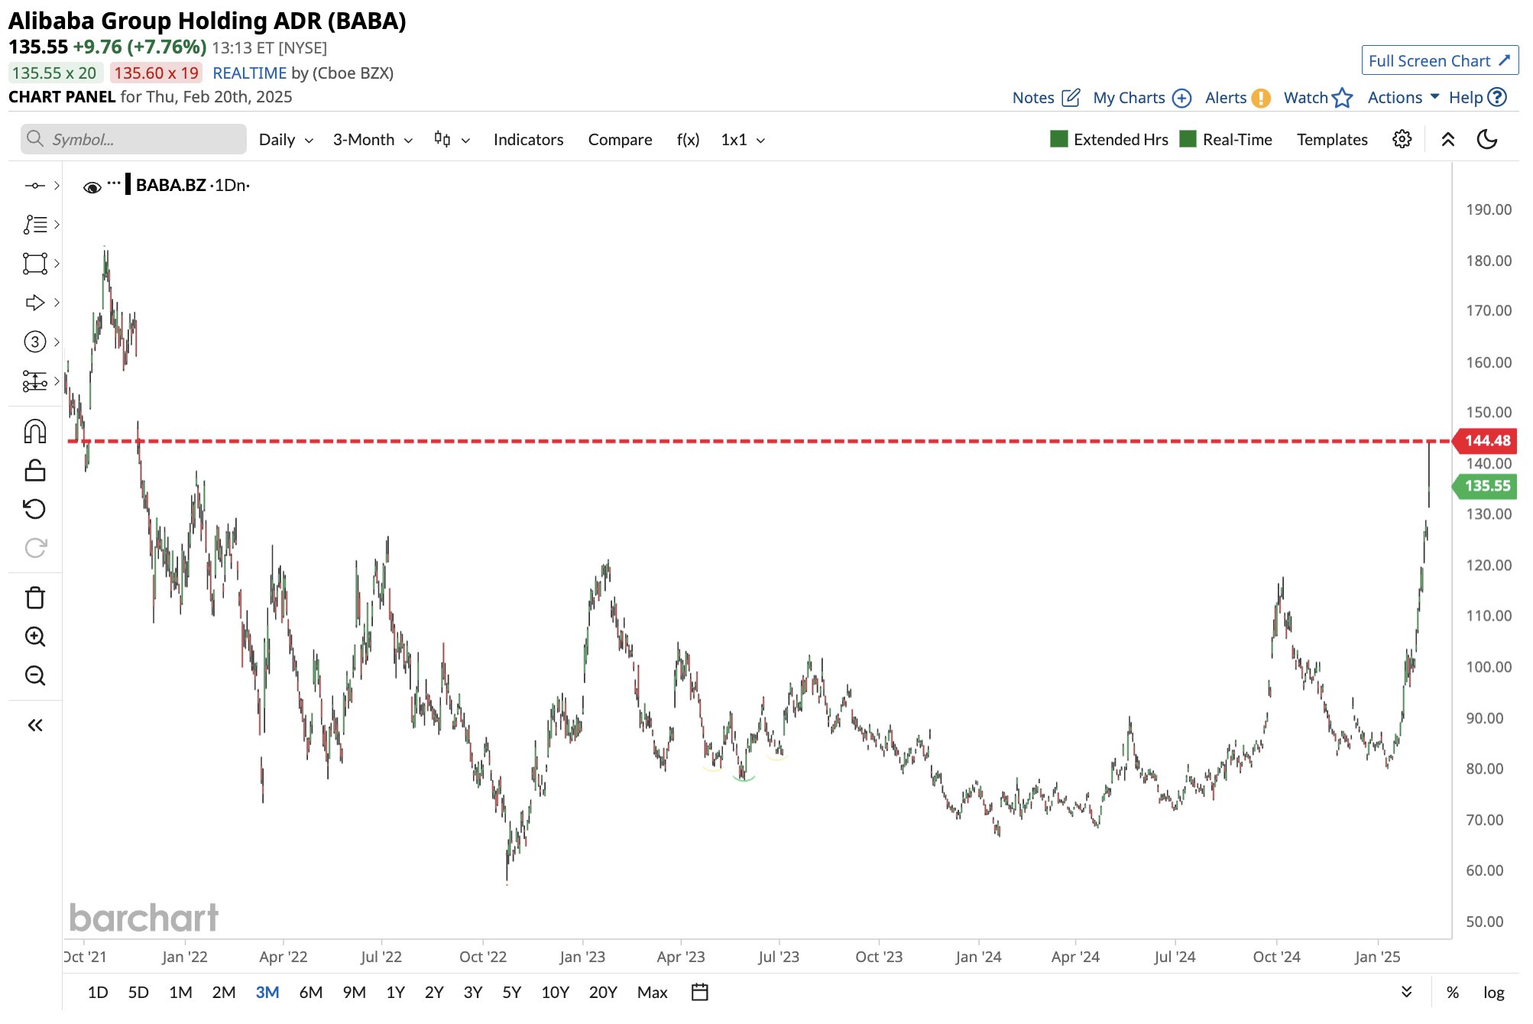The image size is (1533, 1024).
Task: Collapse the chart toolbar upward
Action: (x=1447, y=139)
